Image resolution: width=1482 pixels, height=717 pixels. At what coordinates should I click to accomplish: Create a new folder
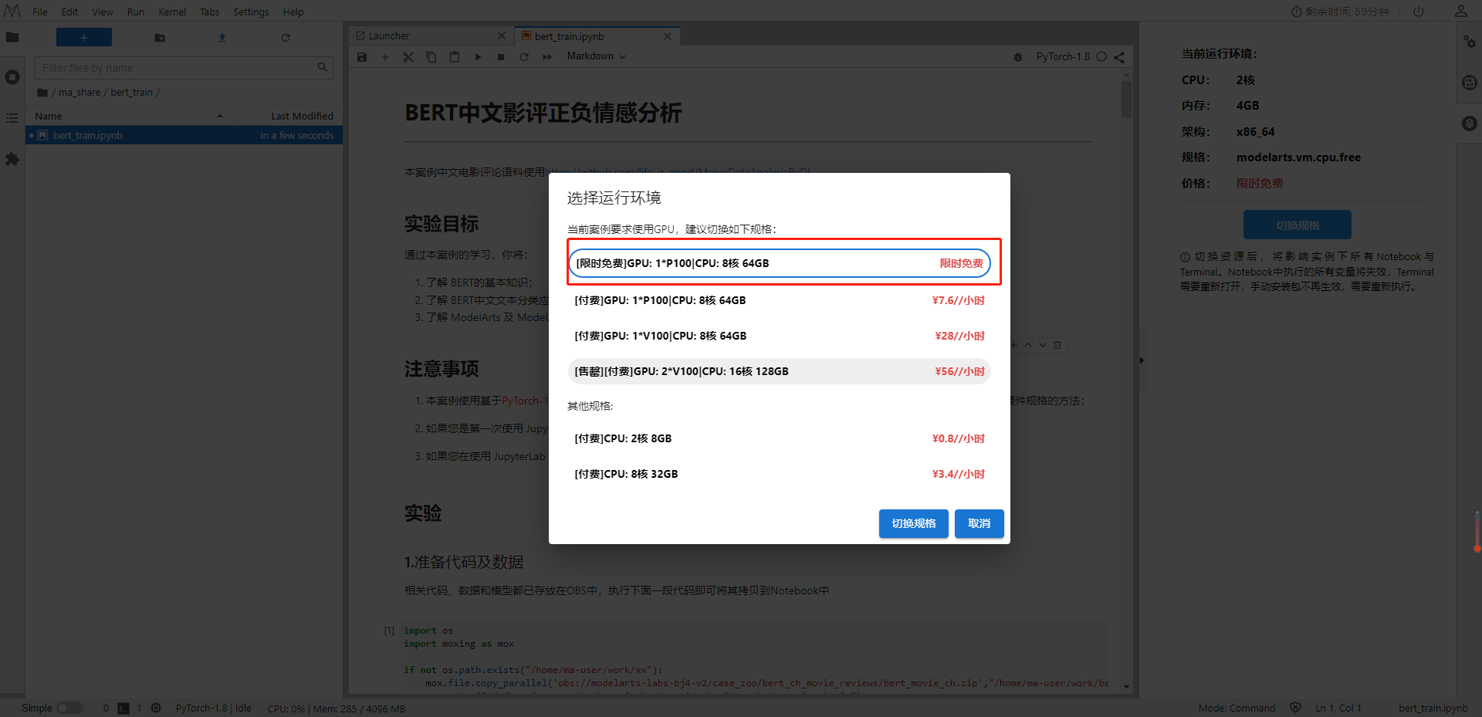(x=160, y=37)
